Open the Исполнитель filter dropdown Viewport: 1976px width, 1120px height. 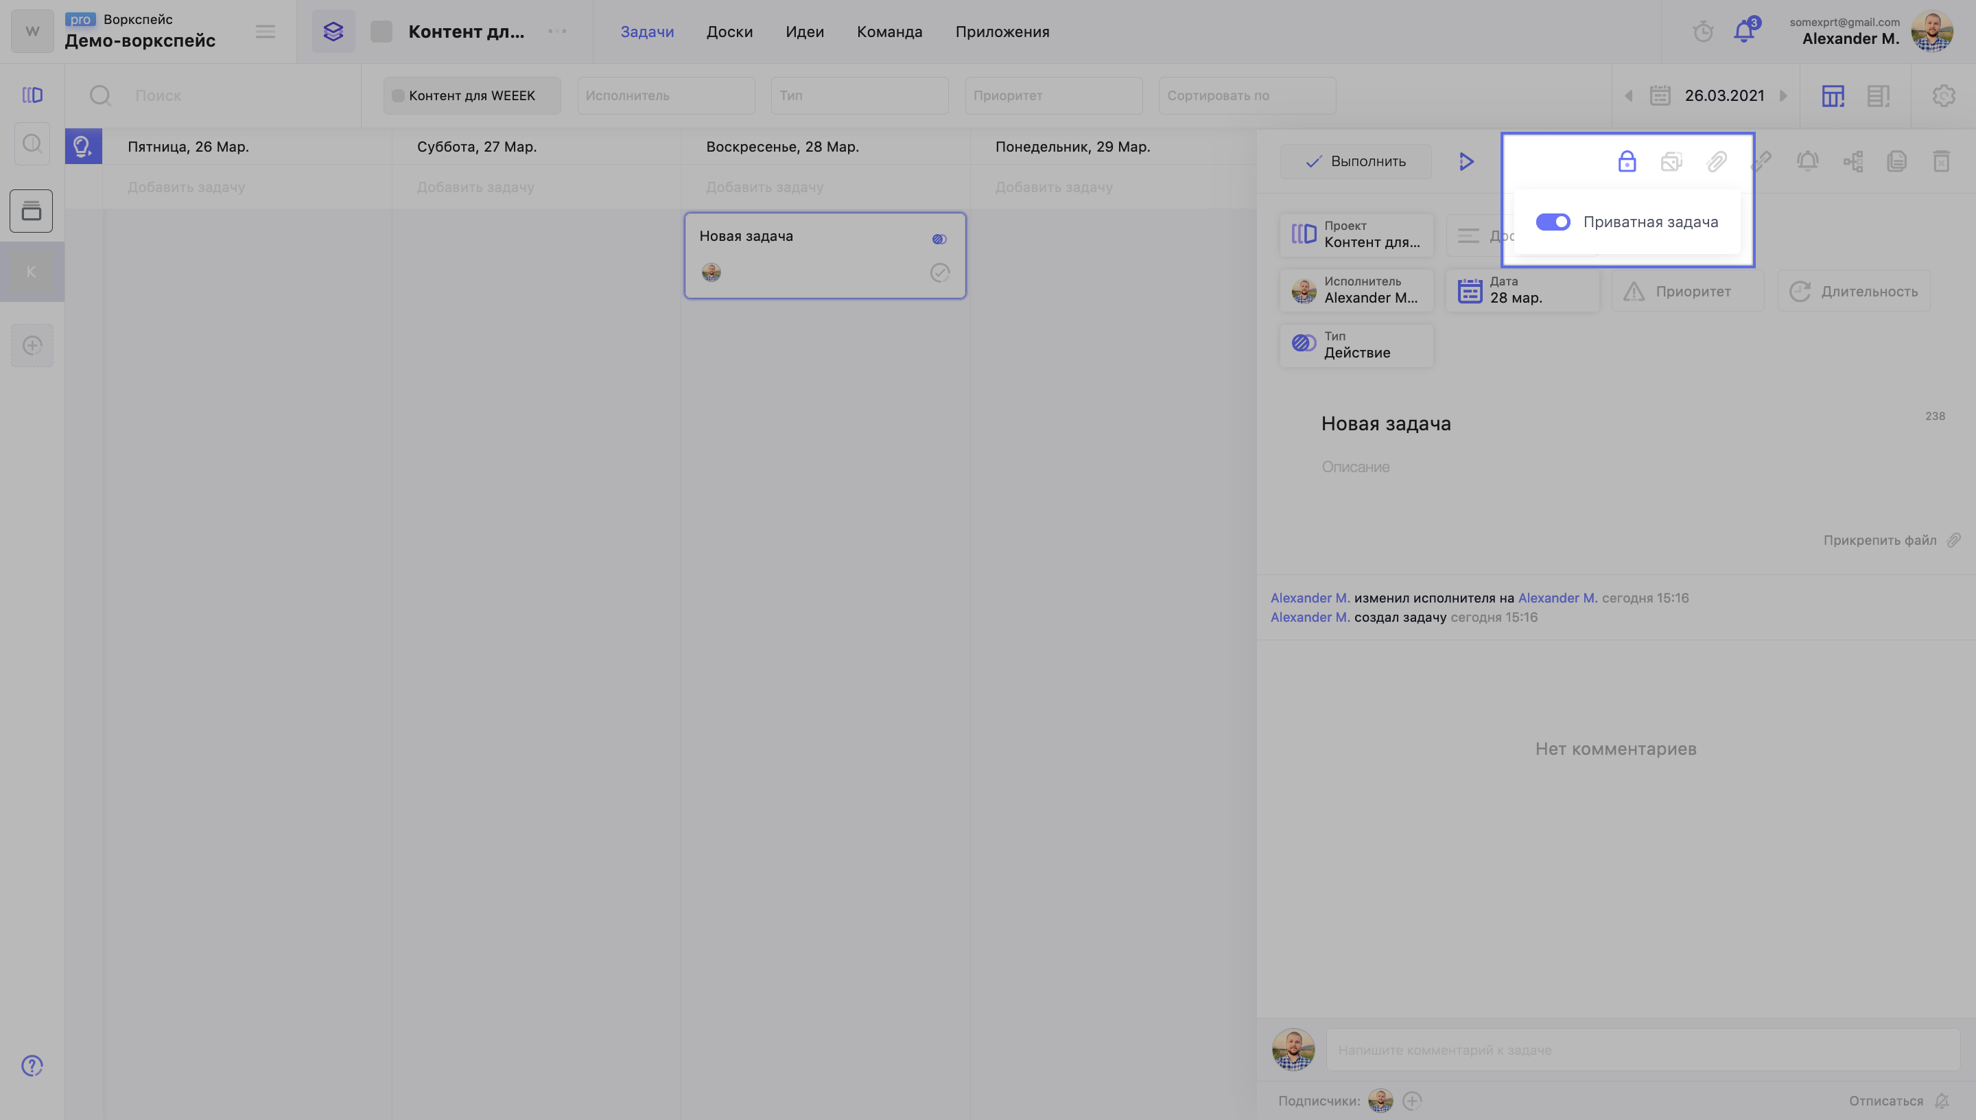coord(666,95)
